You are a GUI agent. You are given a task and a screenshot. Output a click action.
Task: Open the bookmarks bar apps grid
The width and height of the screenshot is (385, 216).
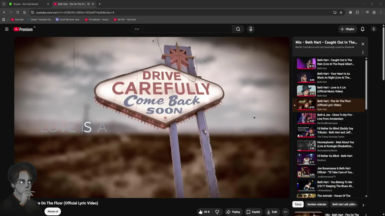coord(4,19)
